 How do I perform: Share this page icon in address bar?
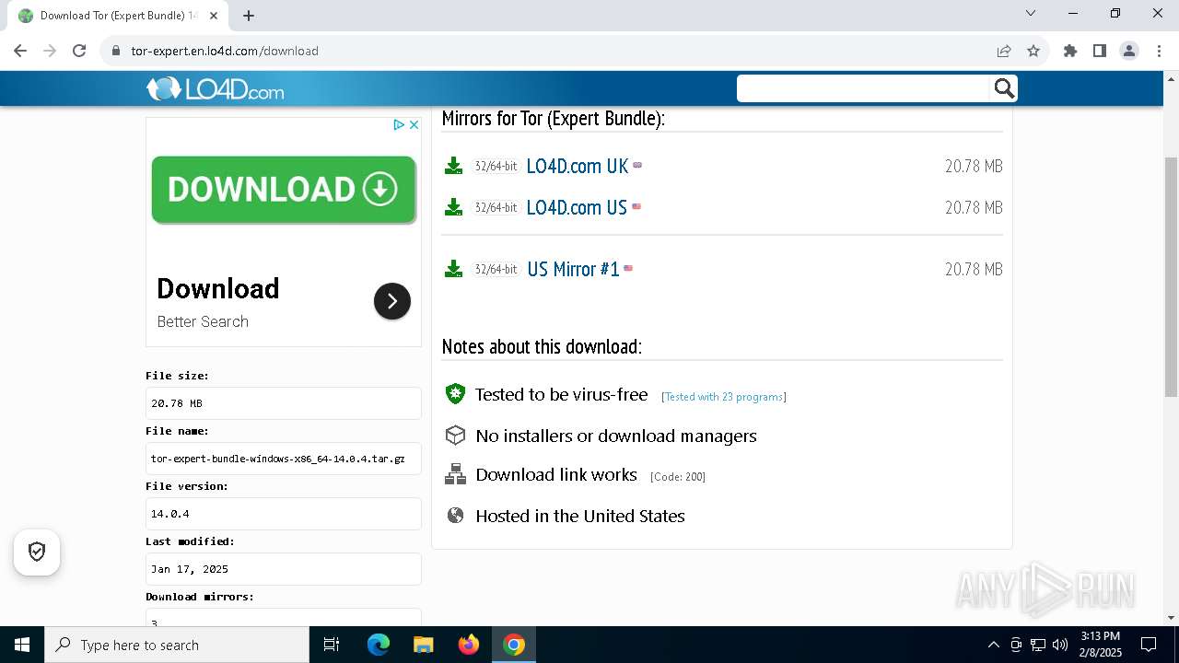1004,51
